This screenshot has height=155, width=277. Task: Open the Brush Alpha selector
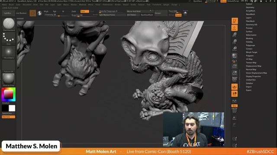coord(9,52)
